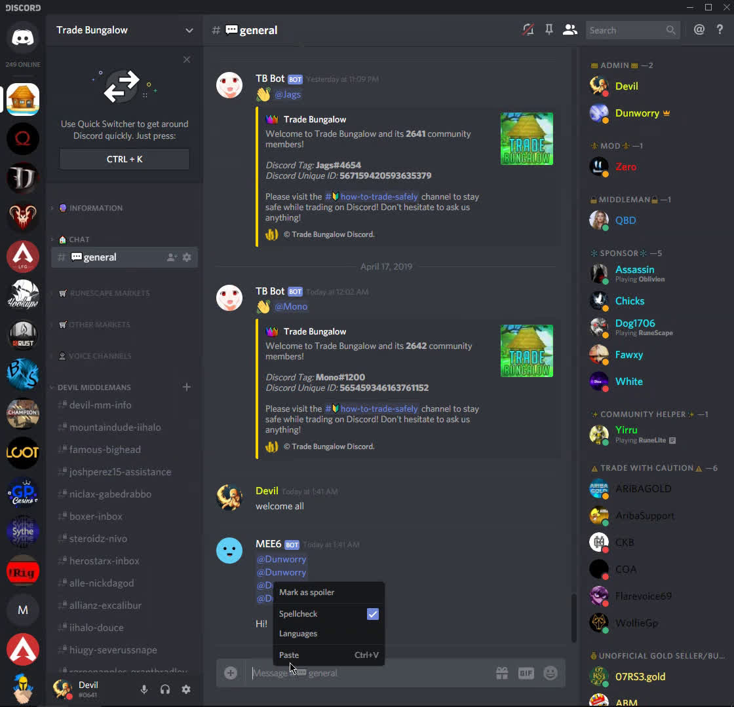Click the chat scrollbar thumb
Screen dimensions: 734x707
573,618
